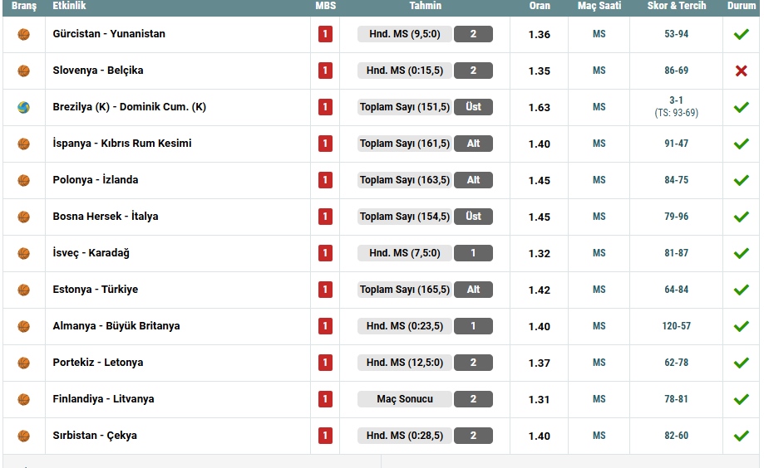
Task: Select score 82-60
Action: (677, 436)
